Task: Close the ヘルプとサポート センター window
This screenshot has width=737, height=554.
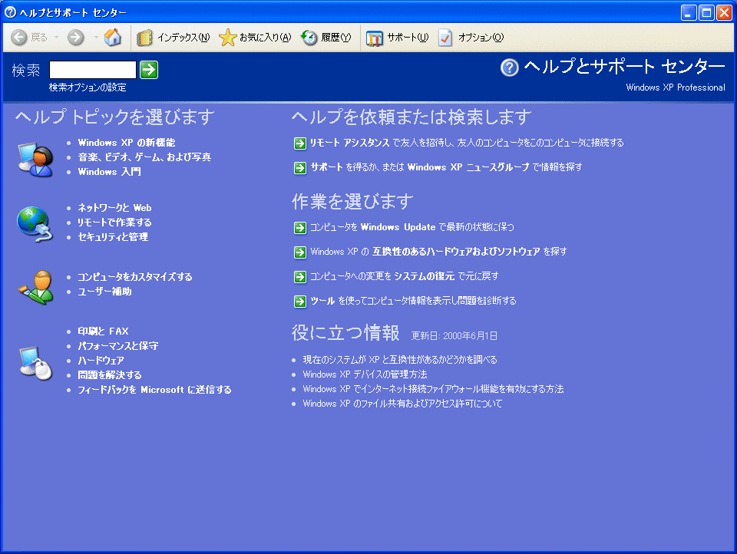Action: (724, 13)
